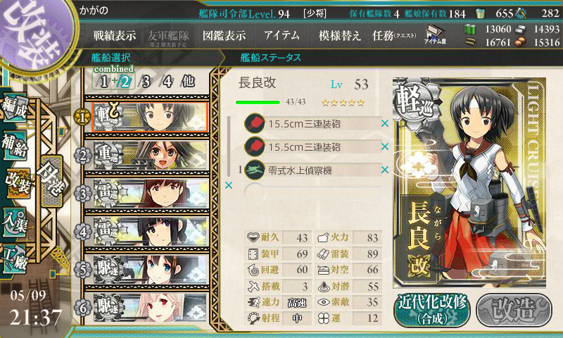The height and width of the screenshot is (338, 563).
Task: Select the 他 other ships tab
Action: click(x=188, y=81)
